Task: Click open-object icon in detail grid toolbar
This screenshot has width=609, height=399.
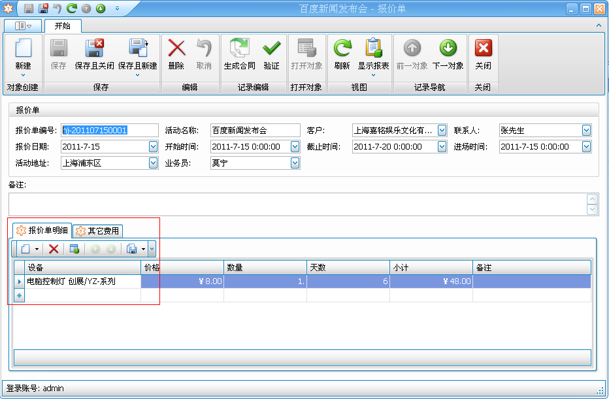Action: point(74,249)
